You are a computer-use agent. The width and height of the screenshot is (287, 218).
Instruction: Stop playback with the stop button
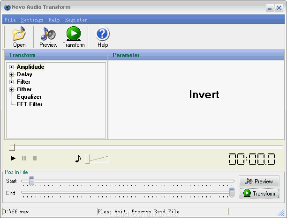[x=35, y=158]
